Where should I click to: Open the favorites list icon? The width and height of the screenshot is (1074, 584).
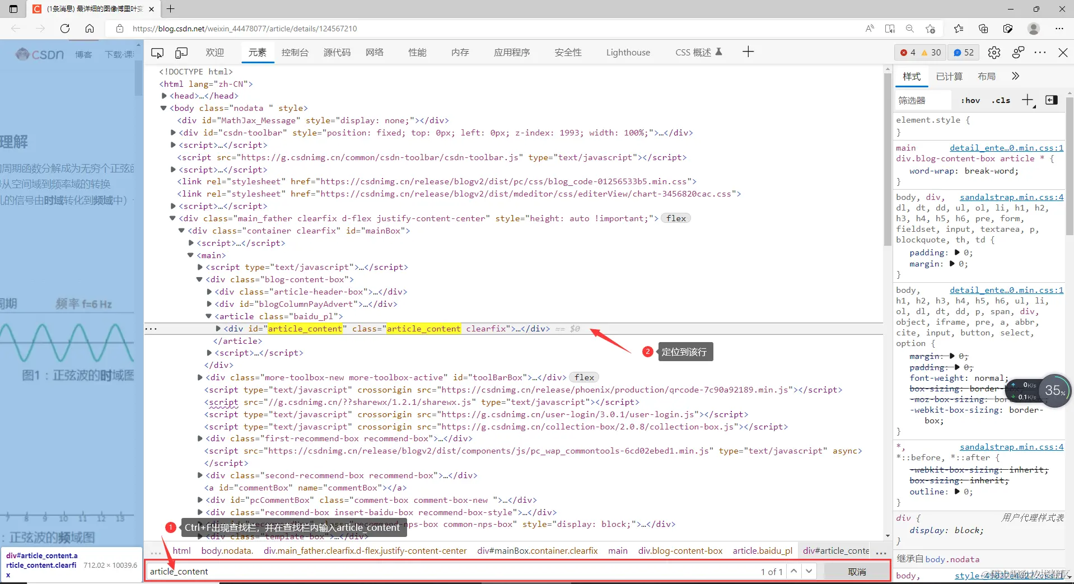tap(959, 29)
